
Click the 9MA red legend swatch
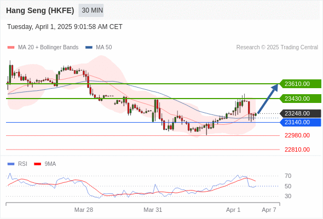(x=37, y=164)
